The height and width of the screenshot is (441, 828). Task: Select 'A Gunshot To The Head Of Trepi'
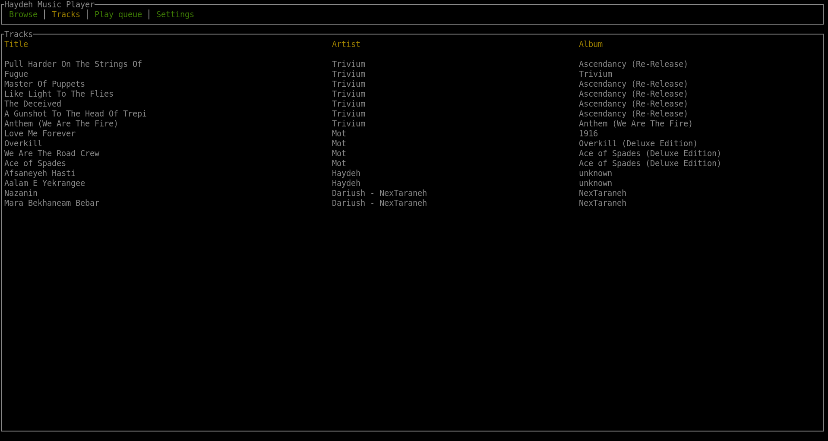pyautogui.click(x=76, y=113)
